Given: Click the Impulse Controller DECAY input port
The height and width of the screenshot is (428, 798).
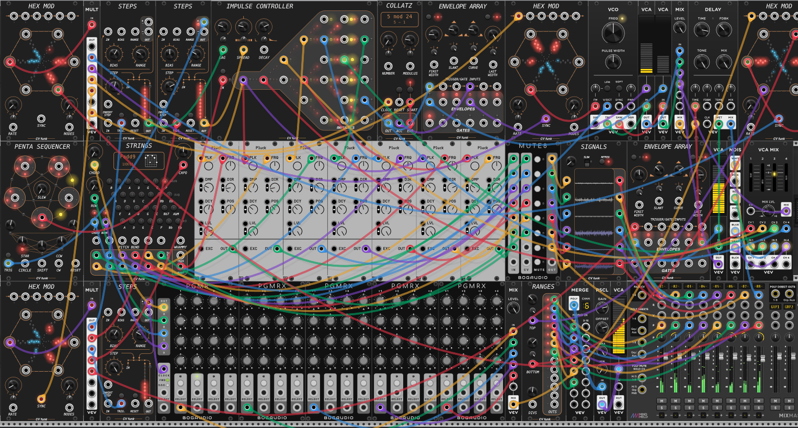Looking at the screenshot, I should pyautogui.click(x=264, y=50).
